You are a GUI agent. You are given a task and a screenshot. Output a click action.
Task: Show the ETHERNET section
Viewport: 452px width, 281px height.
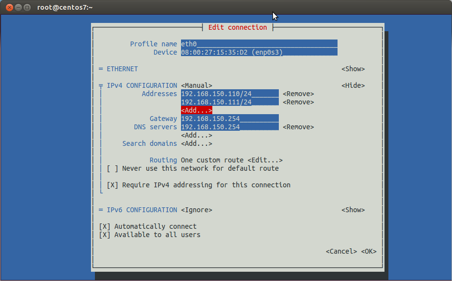[x=353, y=69]
